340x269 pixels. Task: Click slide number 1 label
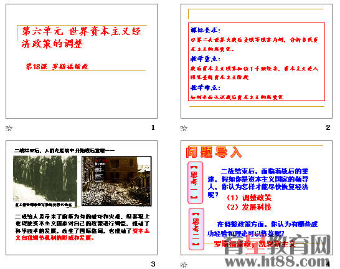tap(153, 127)
